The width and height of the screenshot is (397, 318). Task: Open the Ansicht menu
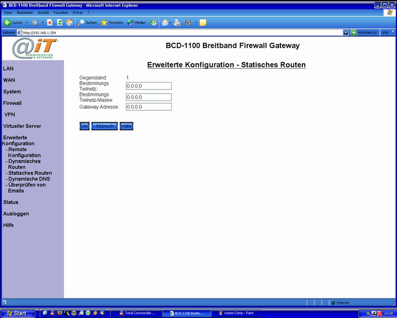pyautogui.click(x=43, y=12)
